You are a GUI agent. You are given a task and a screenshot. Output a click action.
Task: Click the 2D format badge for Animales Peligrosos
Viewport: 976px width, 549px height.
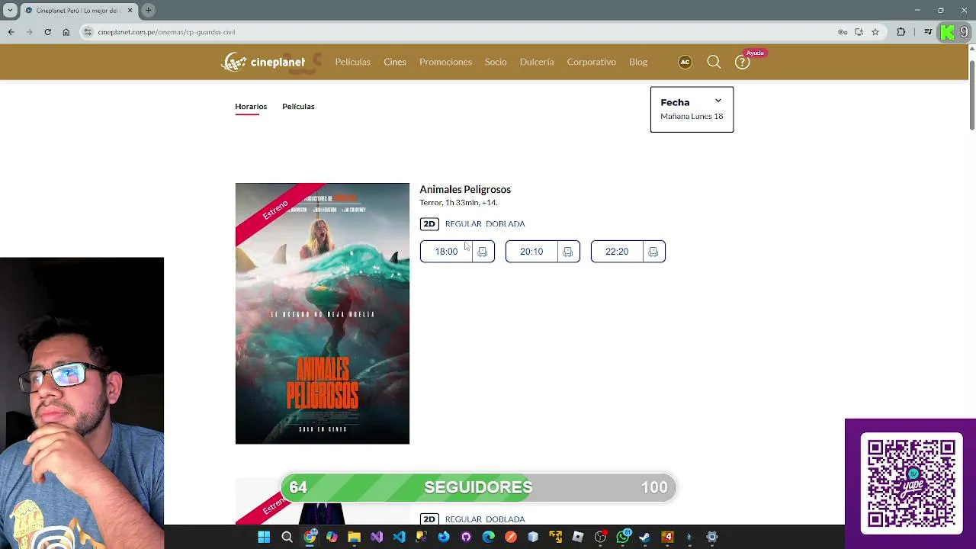(x=429, y=223)
